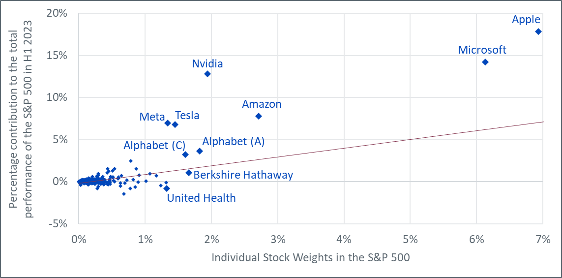562x278 pixels.
Task: Select the Nvidia data point marker
Action: tap(207, 74)
